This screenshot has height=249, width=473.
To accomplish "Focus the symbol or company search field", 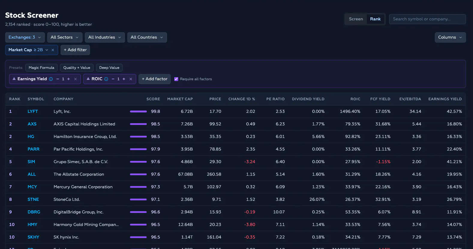I will coord(427,19).
